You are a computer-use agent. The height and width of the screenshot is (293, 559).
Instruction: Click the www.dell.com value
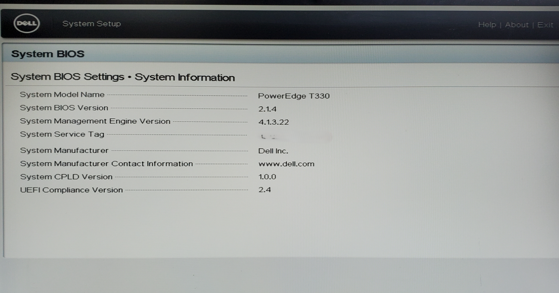(286, 164)
